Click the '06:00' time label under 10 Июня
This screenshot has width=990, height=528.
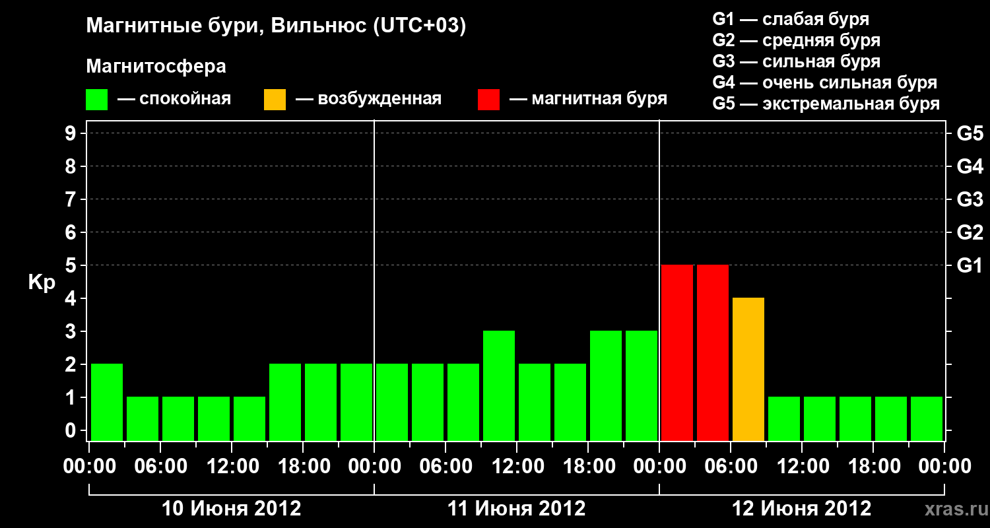tap(160, 467)
